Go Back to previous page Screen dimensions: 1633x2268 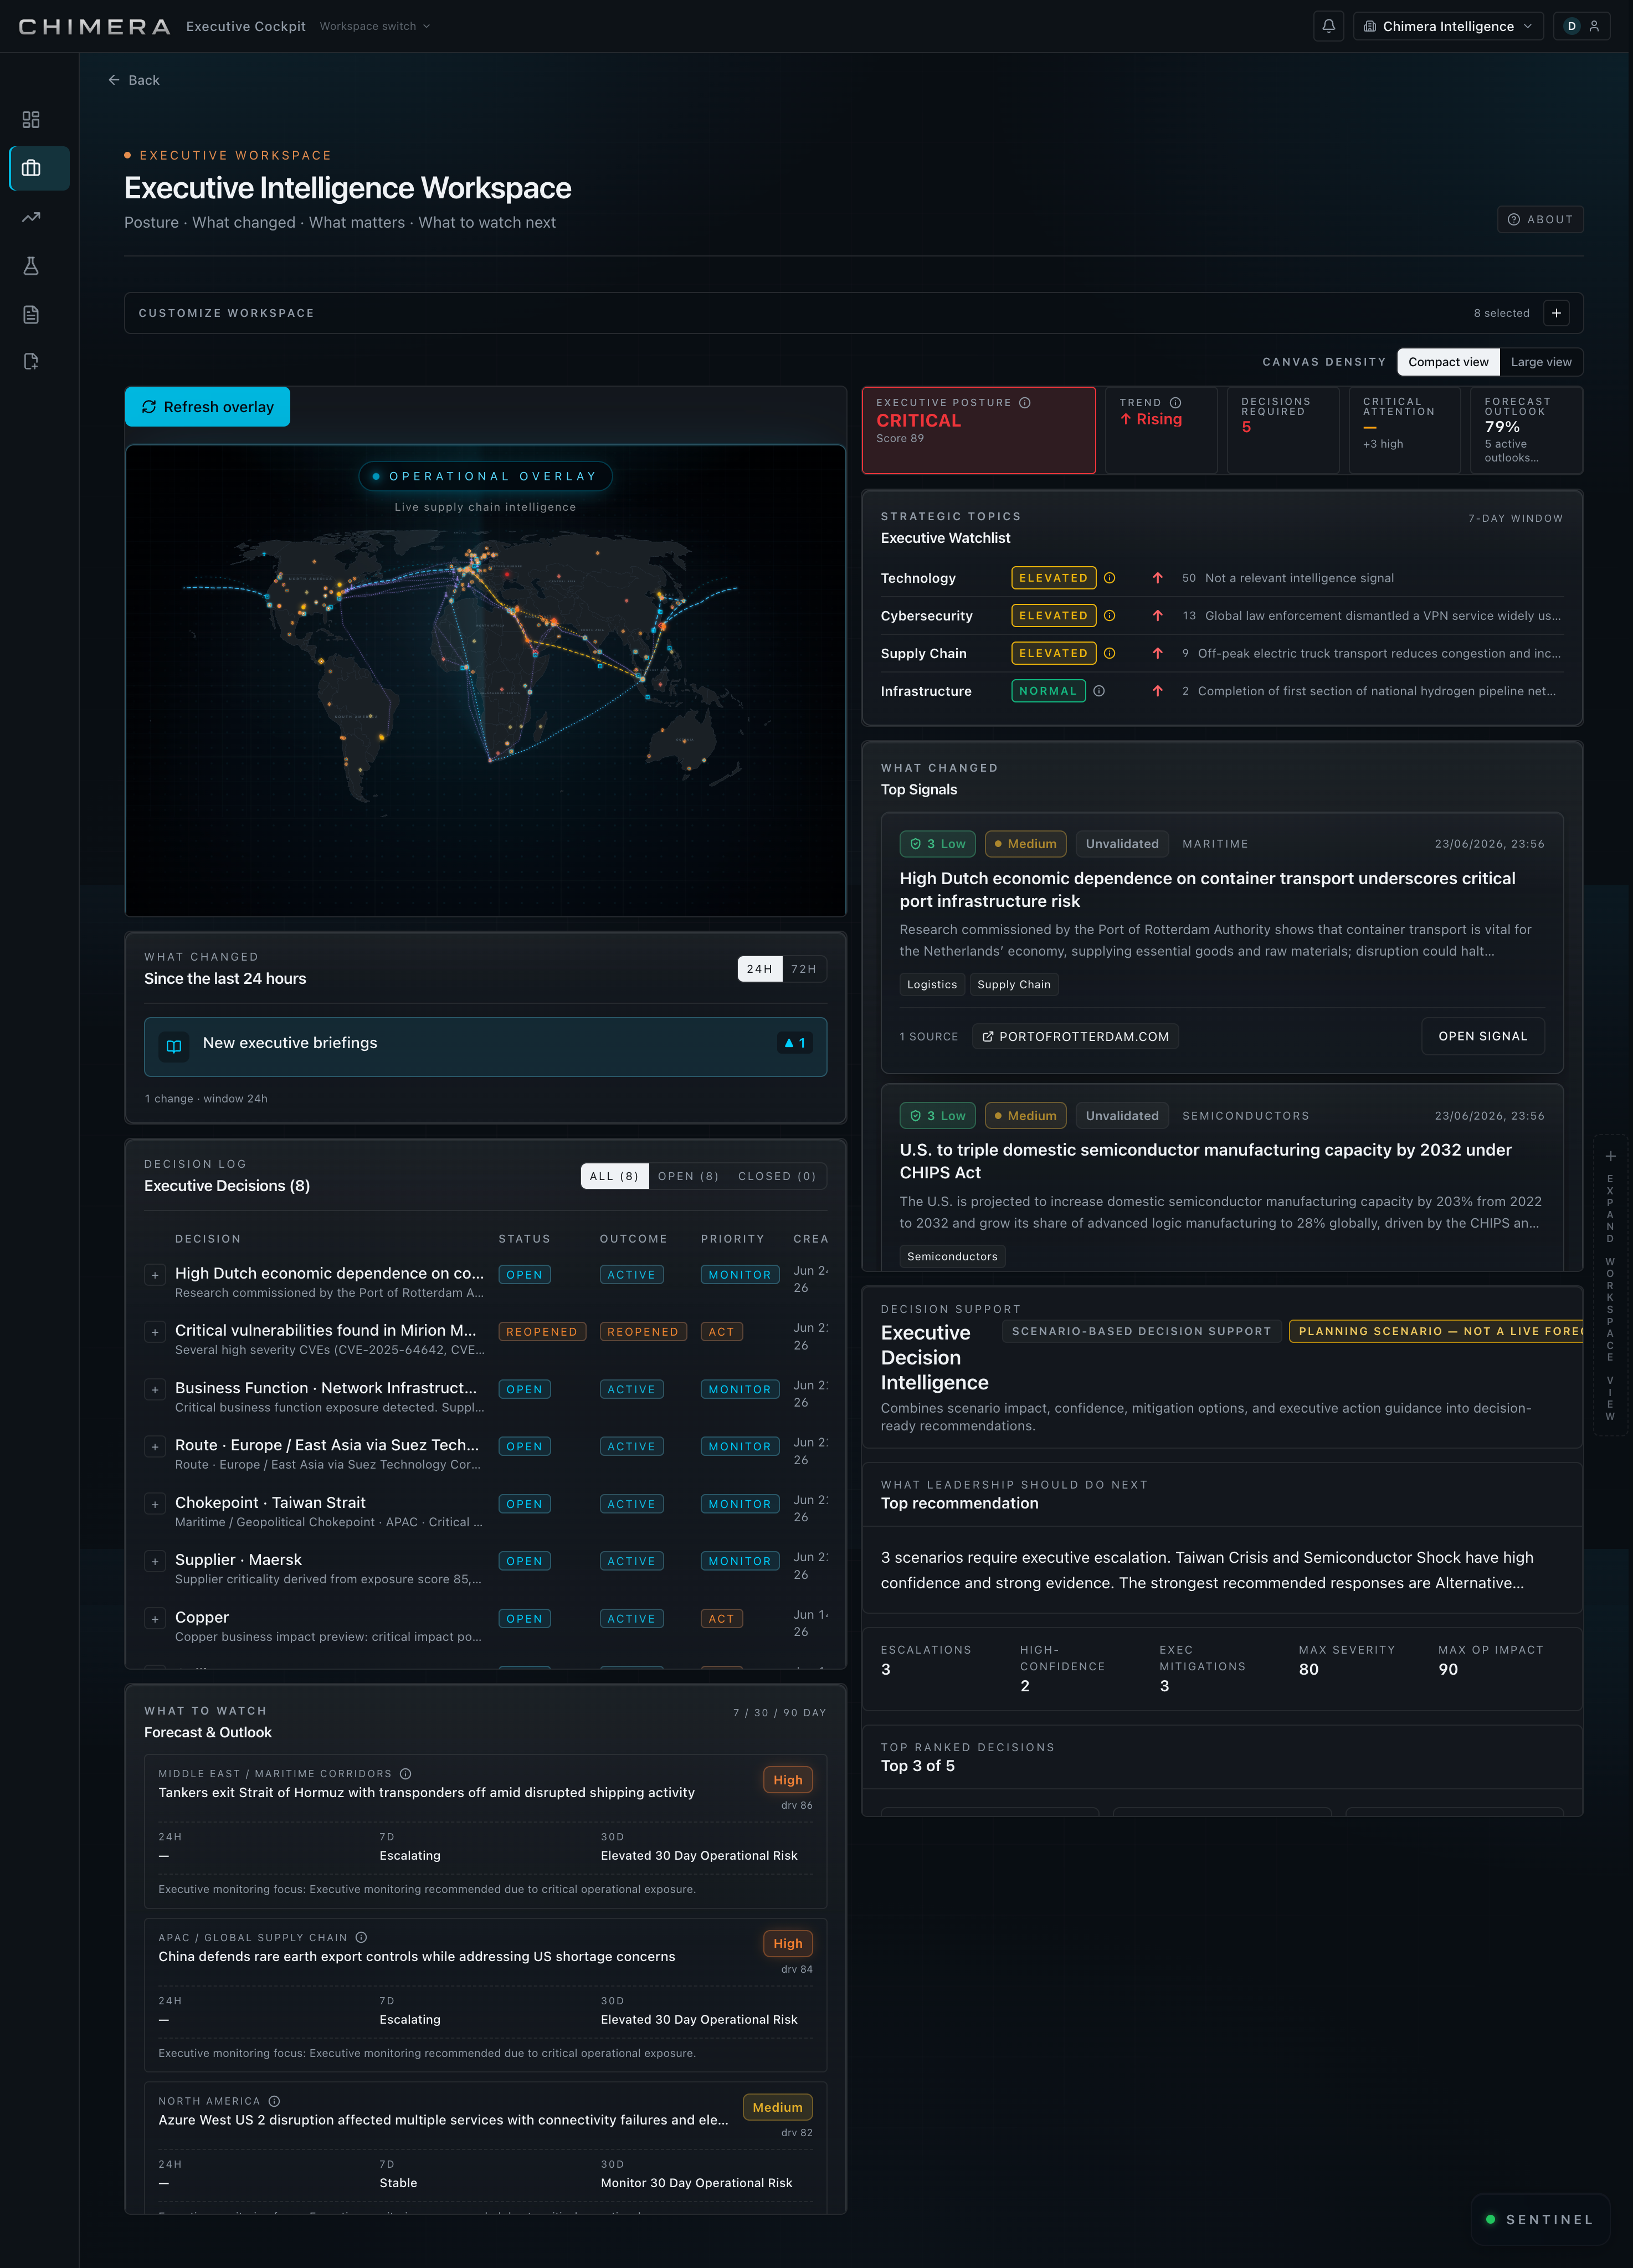tap(134, 80)
